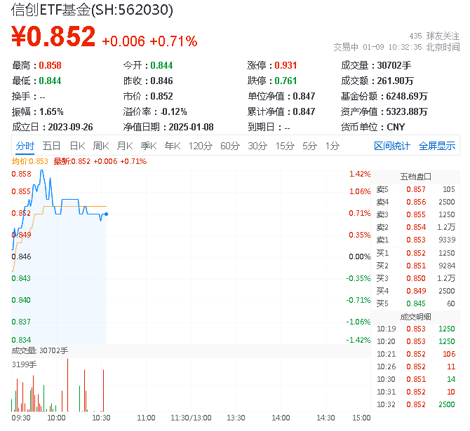The image size is (470, 431).
Task: Click the 11:00 time axis label
Action: 146,418
